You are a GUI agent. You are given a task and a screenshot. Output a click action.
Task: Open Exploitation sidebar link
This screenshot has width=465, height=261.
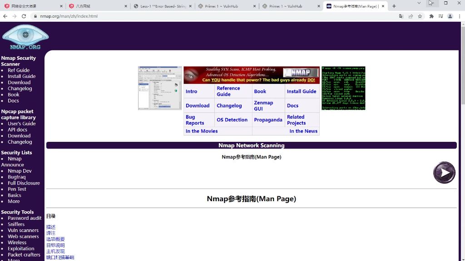[x=21, y=249]
